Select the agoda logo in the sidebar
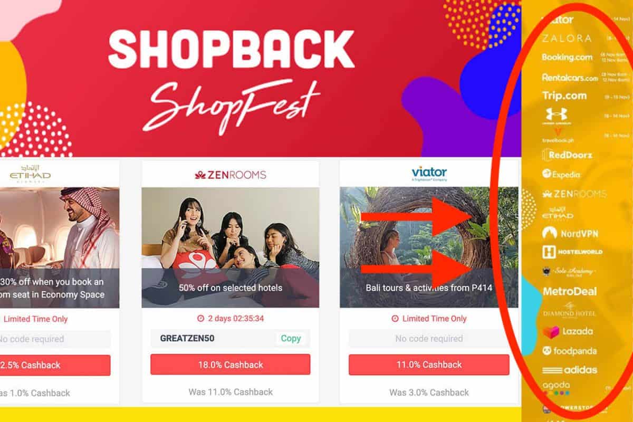 (556, 388)
